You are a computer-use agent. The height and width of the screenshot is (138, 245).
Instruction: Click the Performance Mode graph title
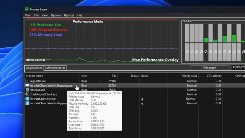coord(88,21)
